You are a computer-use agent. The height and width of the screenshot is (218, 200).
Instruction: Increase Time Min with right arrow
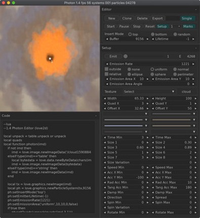[x=148, y=137]
